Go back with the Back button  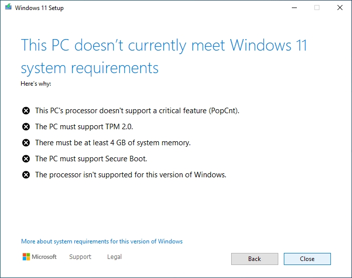point(255,259)
